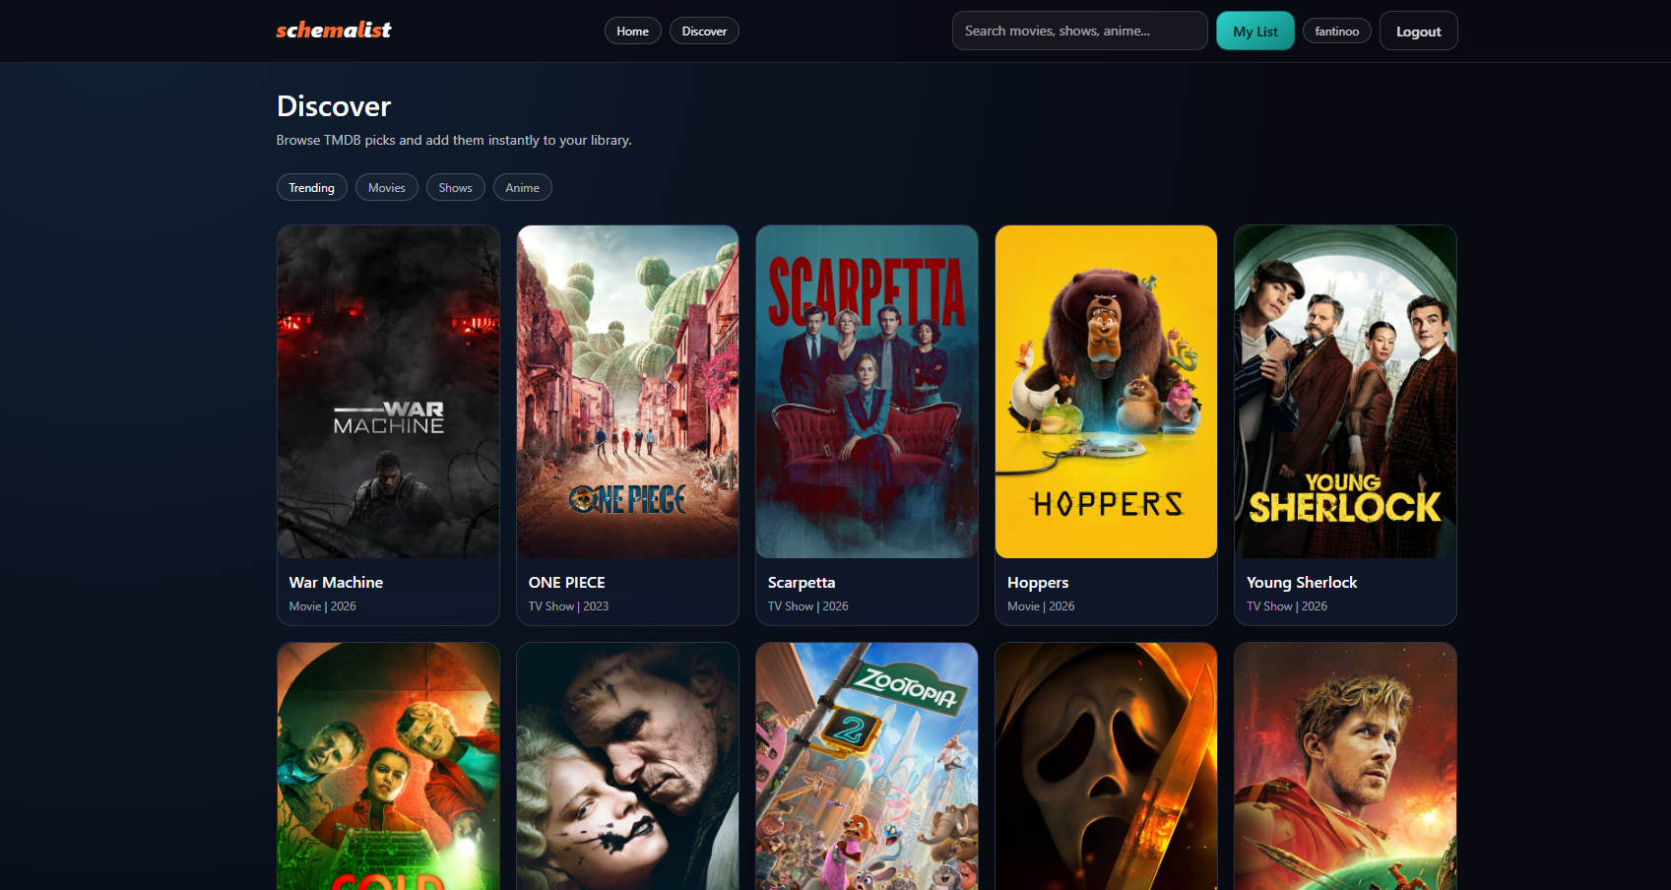Image resolution: width=1671 pixels, height=890 pixels.
Task: Focus the search movies input field
Action: [1079, 31]
